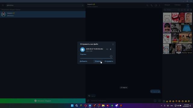The width and height of the screenshot is (193, 108).
Task: Search within the chat using header magnifier icon
Action: (147, 5)
